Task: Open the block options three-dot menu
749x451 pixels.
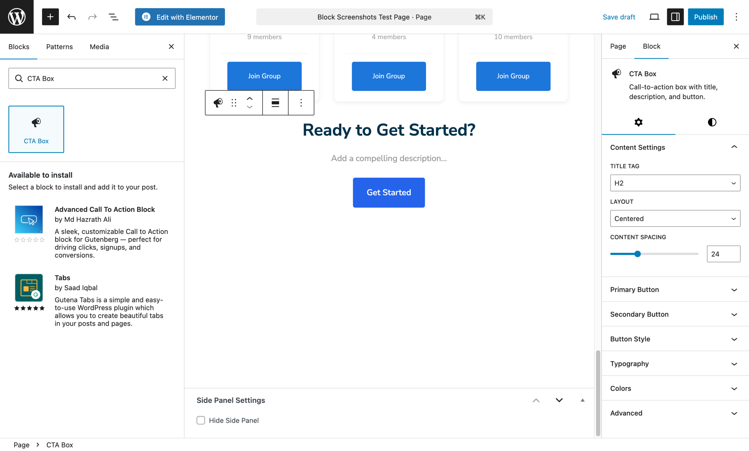Action: 301,103
